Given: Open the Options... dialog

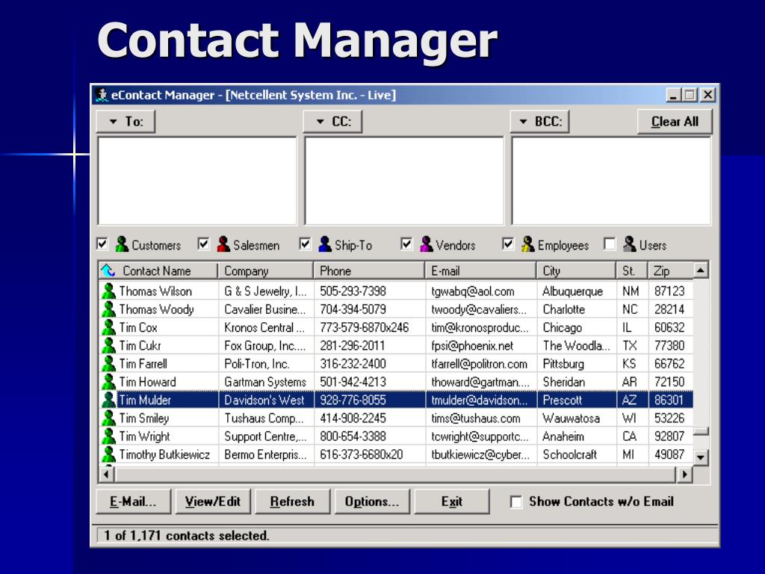Looking at the screenshot, I should 372,502.
